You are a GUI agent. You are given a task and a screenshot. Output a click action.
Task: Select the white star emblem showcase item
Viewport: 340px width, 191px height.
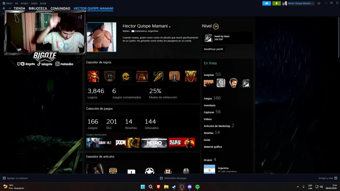click(150, 171)
